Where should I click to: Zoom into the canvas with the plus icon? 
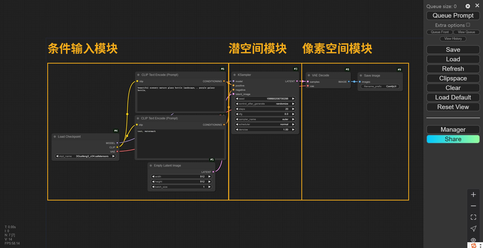[x=473, y=194]
